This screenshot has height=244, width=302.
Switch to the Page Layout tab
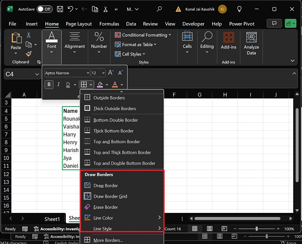point(78,24)
